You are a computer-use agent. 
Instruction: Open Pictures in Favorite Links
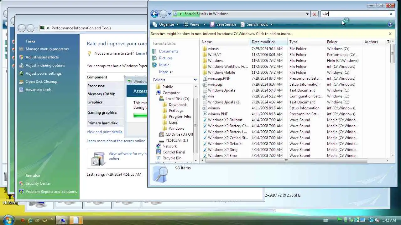coord(166,58)
